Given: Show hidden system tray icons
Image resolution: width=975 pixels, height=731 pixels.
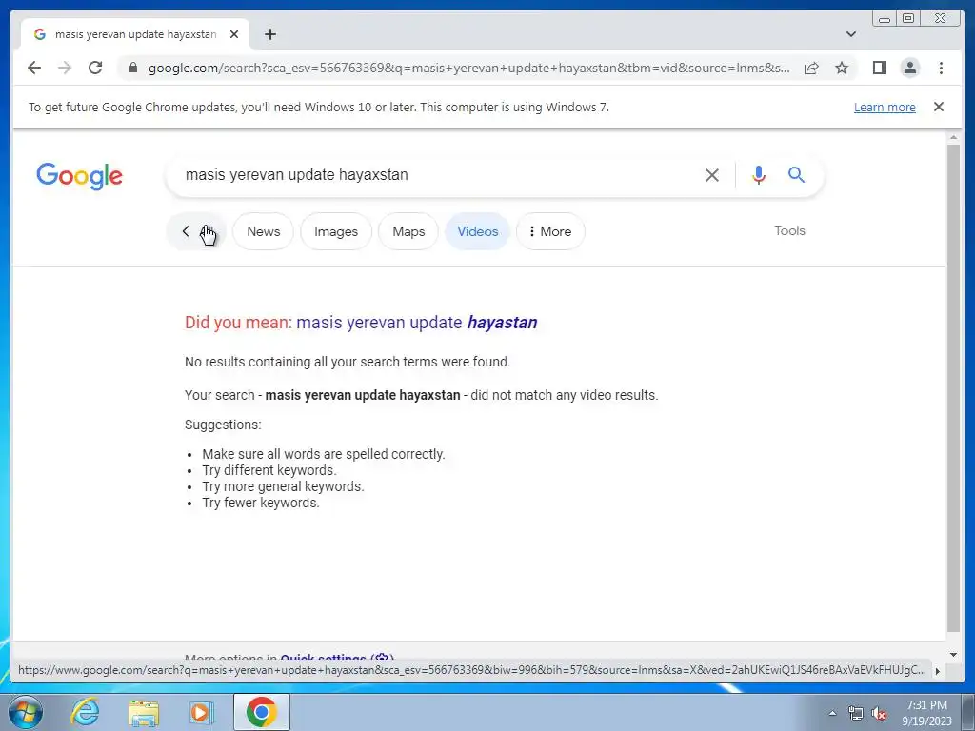Looking at the screenshot, I should click(x=832, y=713).
